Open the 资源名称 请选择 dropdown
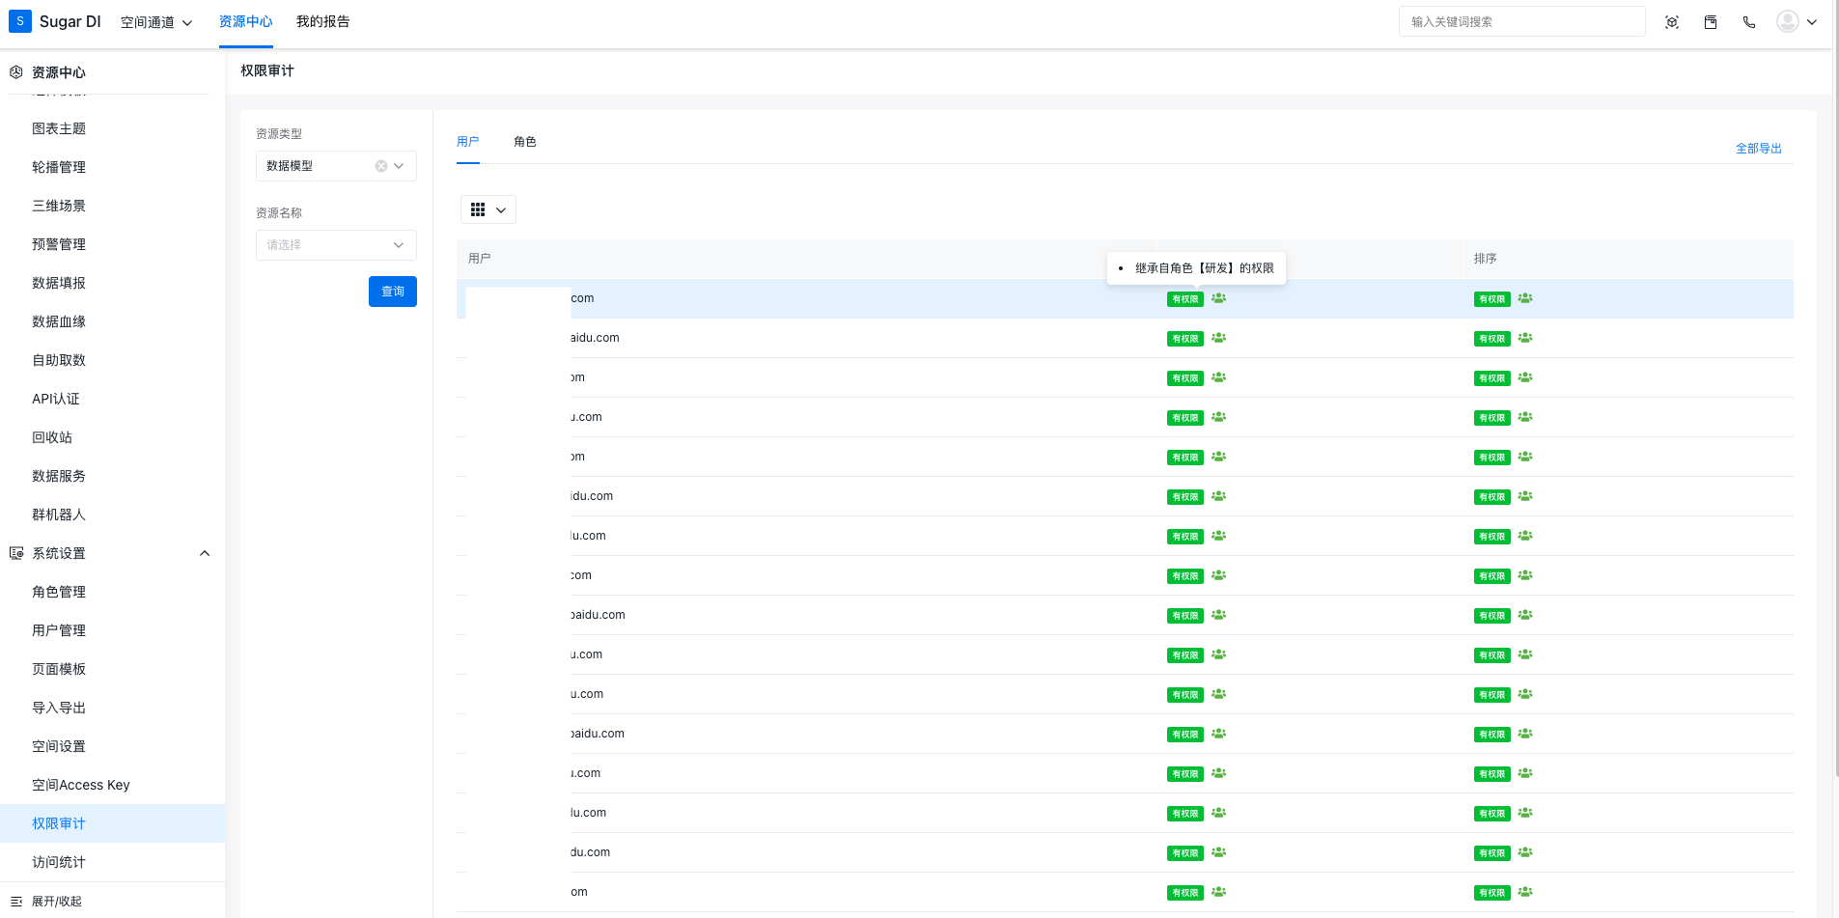The image size is (1839, 918). pos(336,245)
